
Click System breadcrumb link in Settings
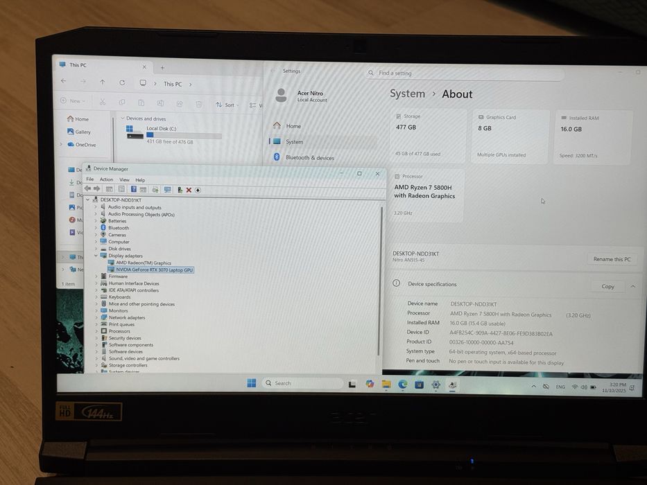point(407,94)
